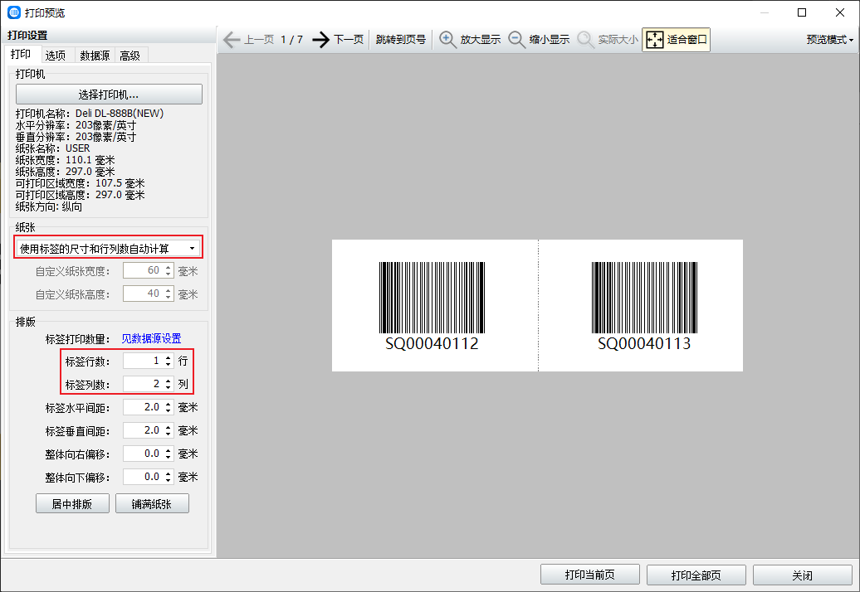Increase 标签水平间距 with up arrow
Viewport: 860px width, 592px height.
pos(169,404)
